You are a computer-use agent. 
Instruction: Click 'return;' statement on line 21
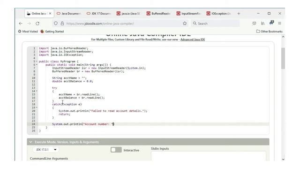tap(64, 114)
